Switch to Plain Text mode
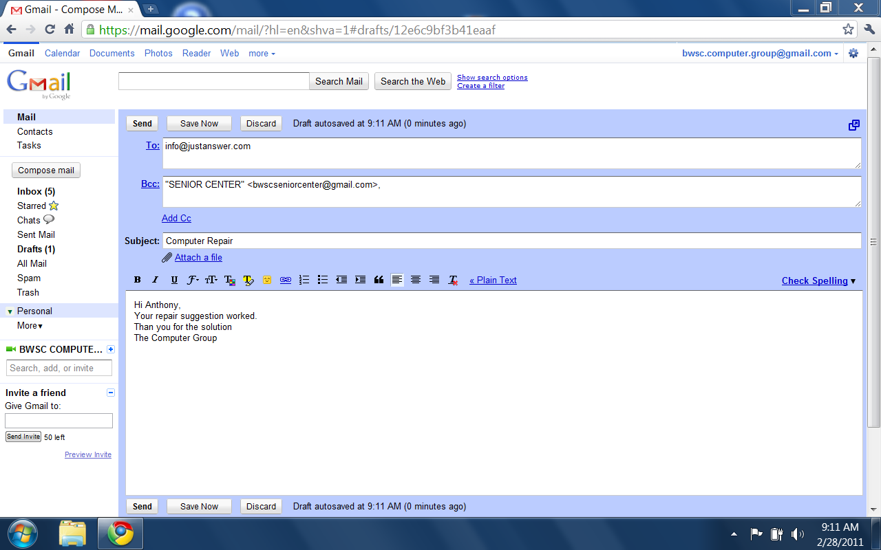This screenshot has width=881, height=550. (493, 280)
